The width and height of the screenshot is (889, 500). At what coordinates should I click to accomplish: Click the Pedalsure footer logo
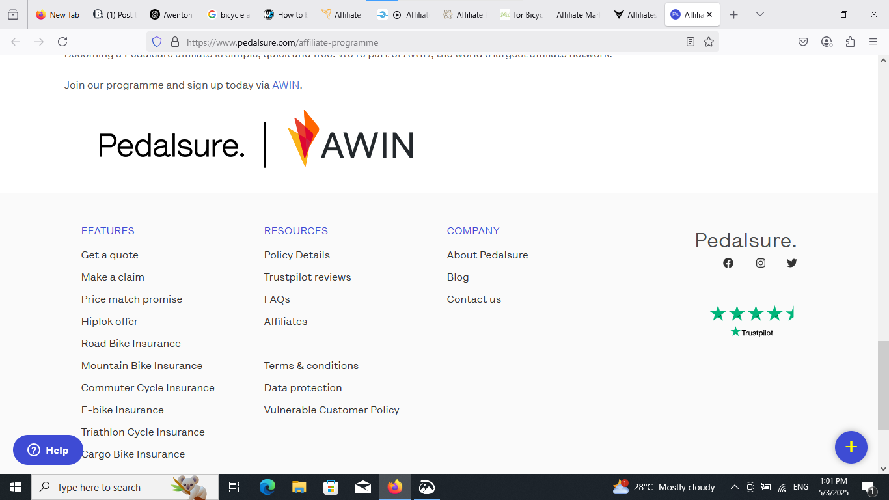pyautogui.click(x=746, y=241)
